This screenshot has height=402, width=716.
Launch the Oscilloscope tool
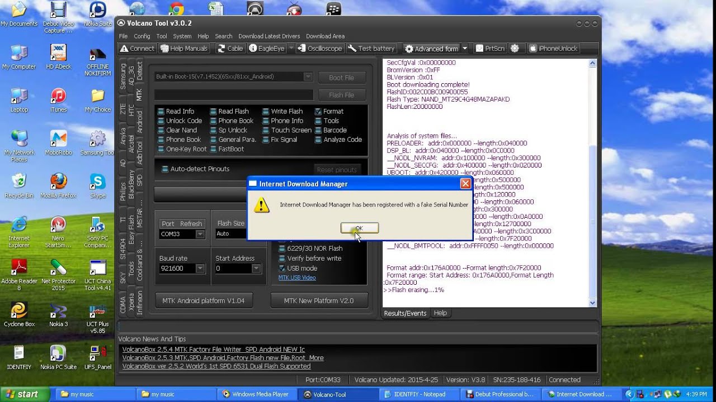point(319,49)
